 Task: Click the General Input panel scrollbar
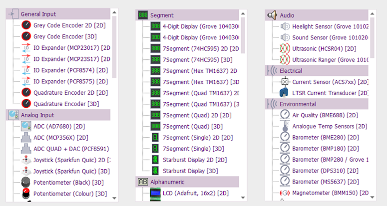[x=114, y=45]
